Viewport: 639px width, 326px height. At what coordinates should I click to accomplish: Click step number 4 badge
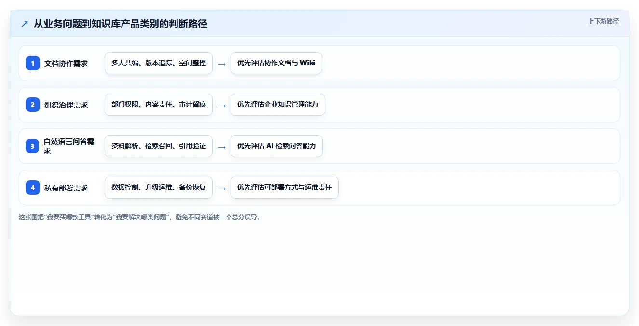click(33, 188)
